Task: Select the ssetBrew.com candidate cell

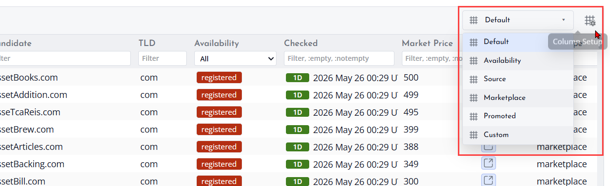Action: pyautogui.click(x=27, y=130)
